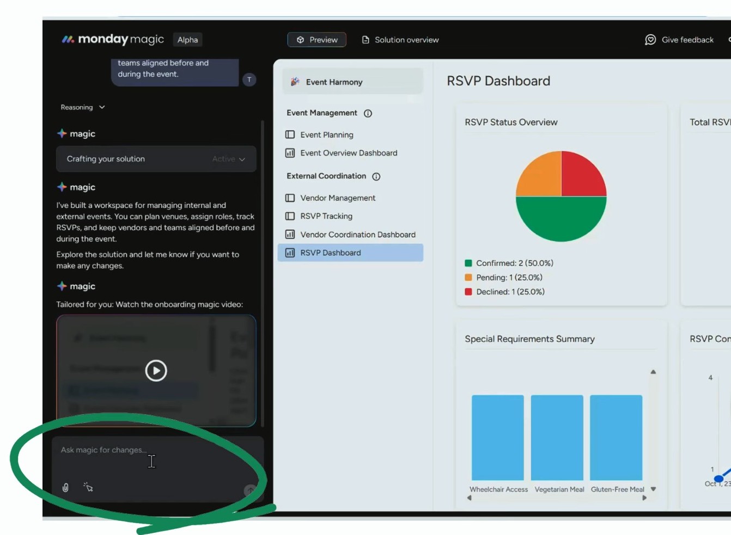Image resolution: width=731 pixels, height=535 pixels.
Task: Open the Event Harmony workspace selector
Action: point(352,82)
